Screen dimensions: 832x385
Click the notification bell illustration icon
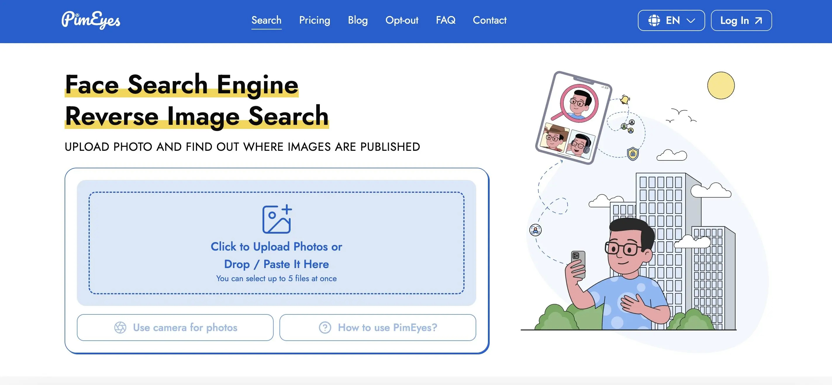click(x=625, y=99)
